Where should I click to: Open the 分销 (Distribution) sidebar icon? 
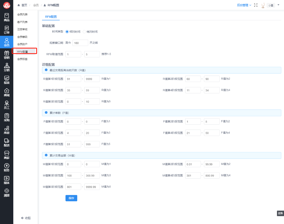point(7,67)
